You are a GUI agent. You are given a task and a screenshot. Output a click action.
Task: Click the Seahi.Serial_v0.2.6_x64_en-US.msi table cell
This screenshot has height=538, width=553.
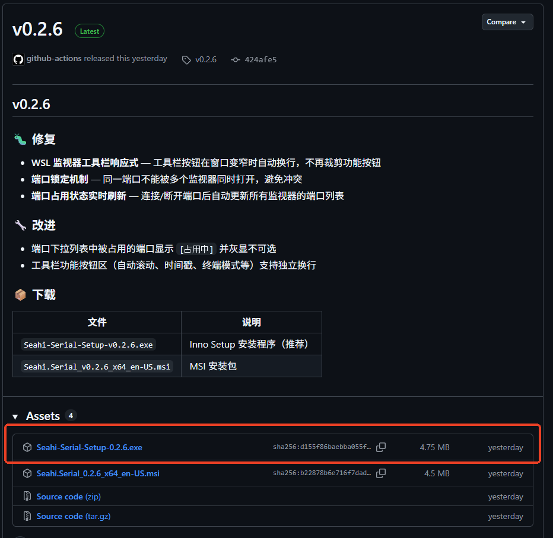point(97,367)
